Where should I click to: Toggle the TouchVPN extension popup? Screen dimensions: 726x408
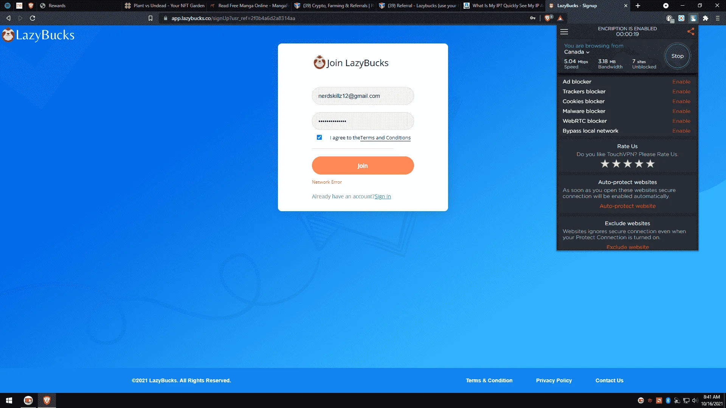point(693,18)
